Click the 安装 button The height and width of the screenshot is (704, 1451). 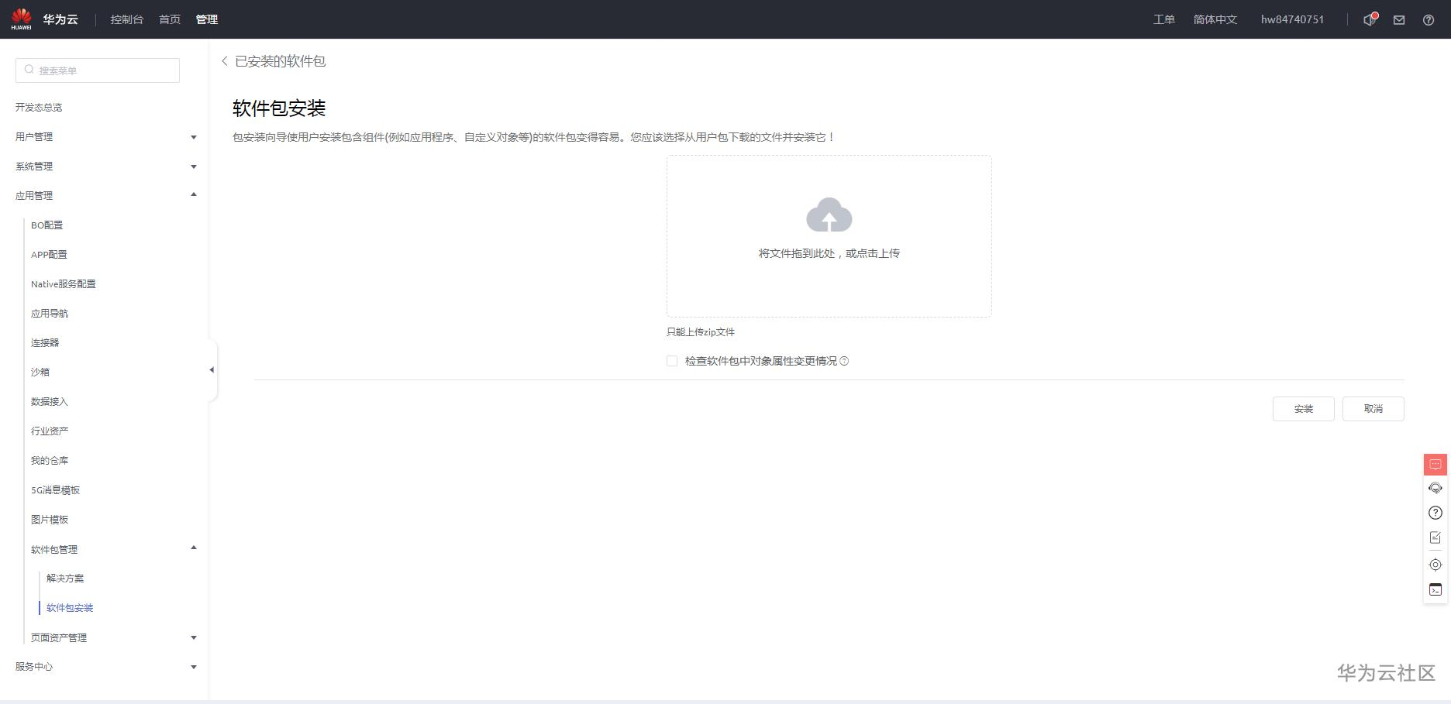(1304, 409)
